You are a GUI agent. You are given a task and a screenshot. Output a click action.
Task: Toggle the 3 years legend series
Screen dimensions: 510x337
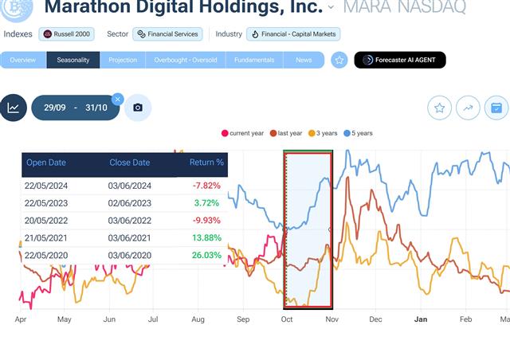[326, 133]
